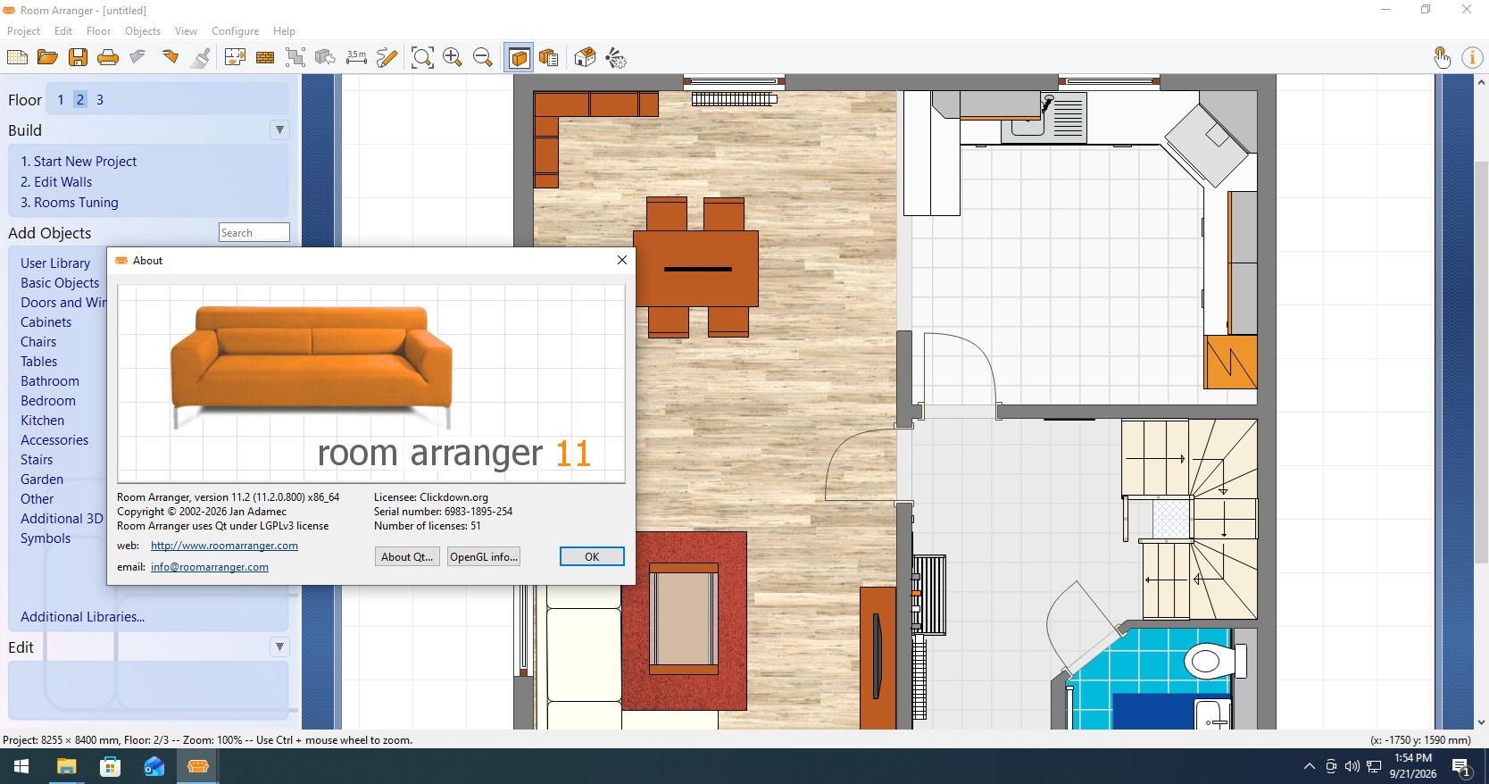Image resolution: width=1489 pixels, height=784 pixels.
Task: Click 1. Start New Project
Action: [79, 162]
